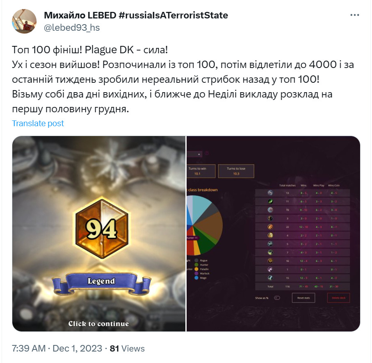The height and width of the screenshot is (363, 372).
Task: Open the Legend rank 94 image
Action: pos(99,234)
